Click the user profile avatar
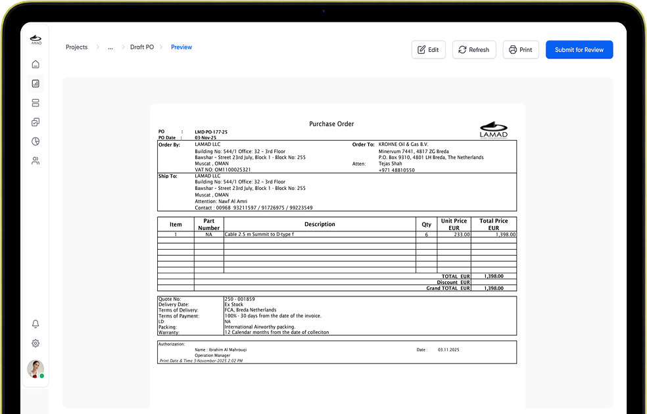The height and width of the screenshot is (414, 647). tap(36, 369)
